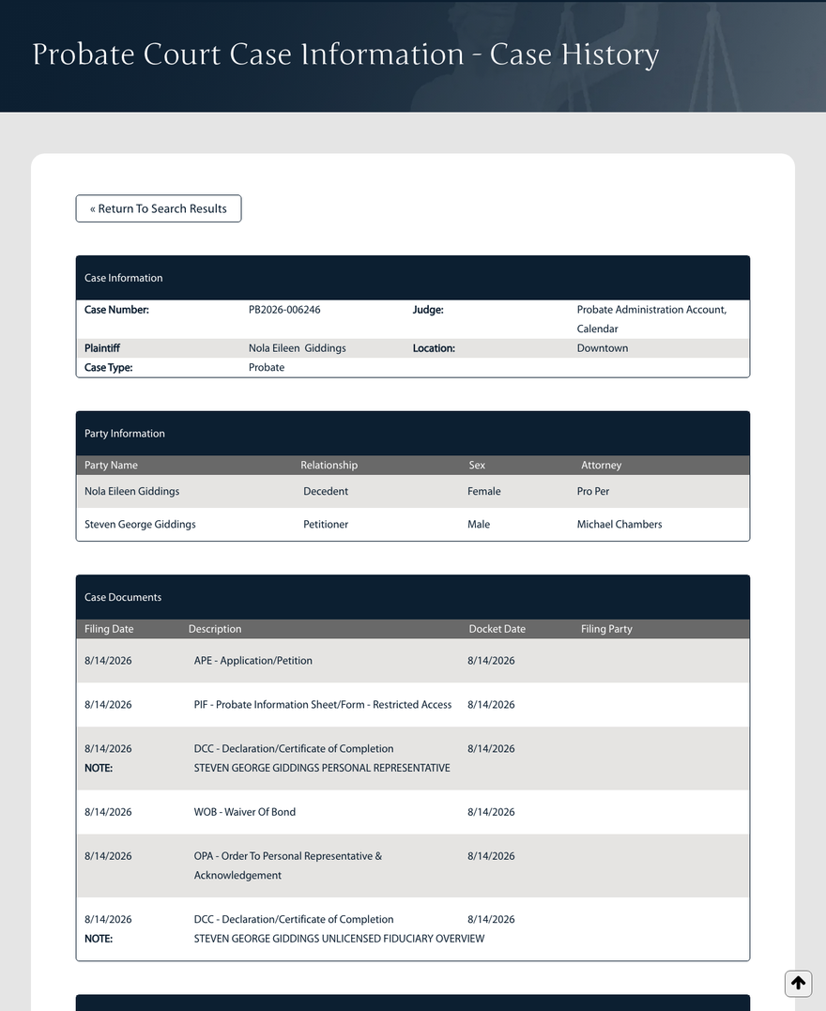Select case number PB2026-006246
The width and height of the screenshot is (826, 1011).
pyautogui.click(x=284, y=310)
